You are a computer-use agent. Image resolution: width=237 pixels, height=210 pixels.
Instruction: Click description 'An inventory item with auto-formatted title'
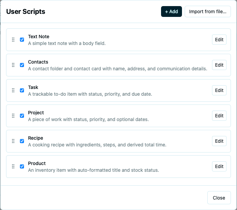pos(94,170)
